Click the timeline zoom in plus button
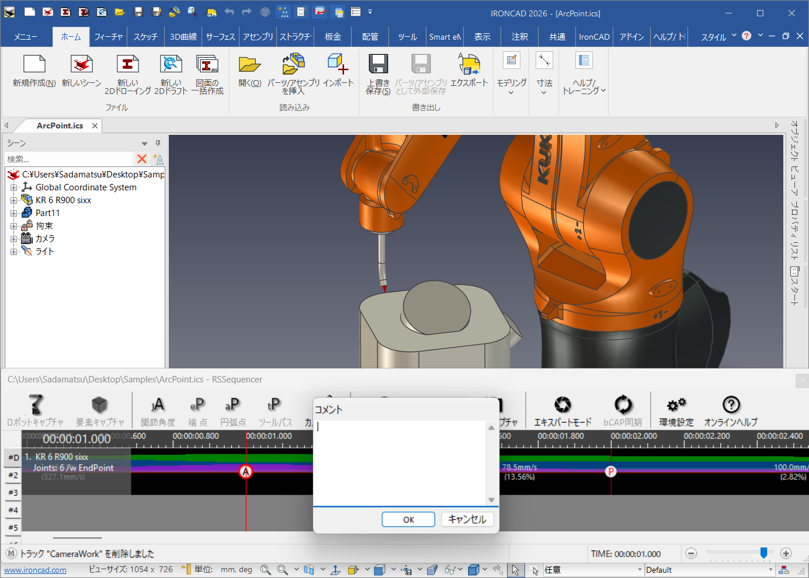809x578 pixels. (786, 553)
